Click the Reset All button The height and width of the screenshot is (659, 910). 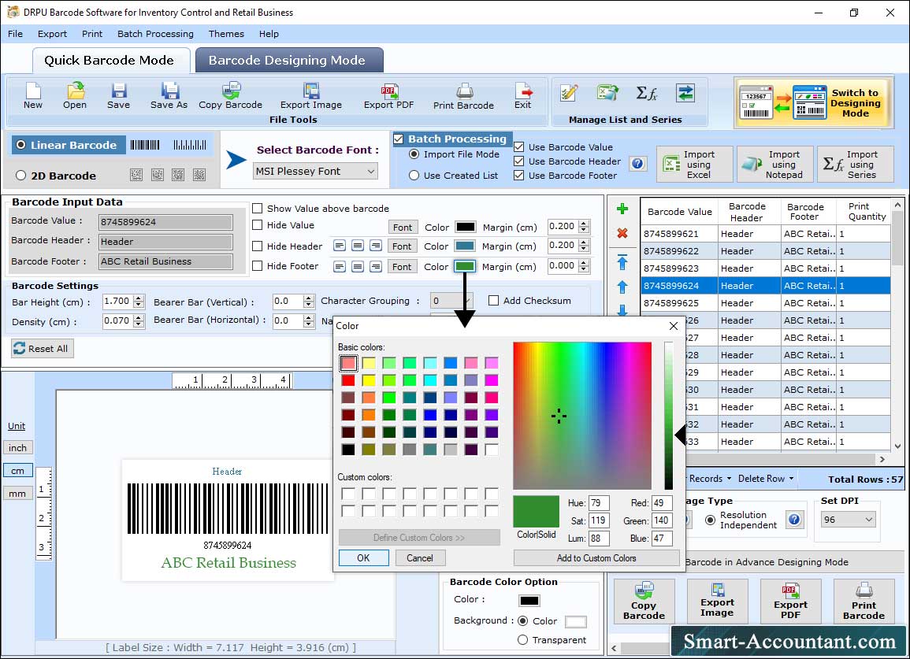pyautogui.click(x=43, y=349)
